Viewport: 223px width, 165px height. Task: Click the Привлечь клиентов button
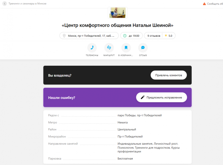(x=168, y=75)
